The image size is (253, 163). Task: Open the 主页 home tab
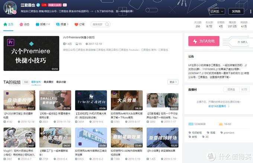[x=9, y=24]
